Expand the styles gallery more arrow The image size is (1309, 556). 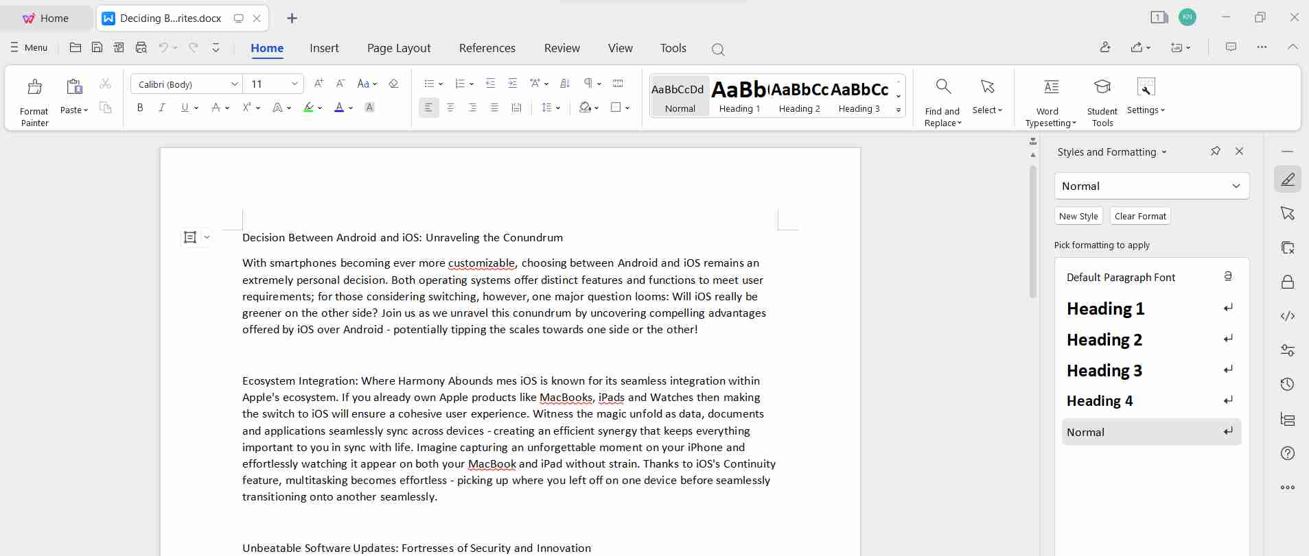[899, 110]
